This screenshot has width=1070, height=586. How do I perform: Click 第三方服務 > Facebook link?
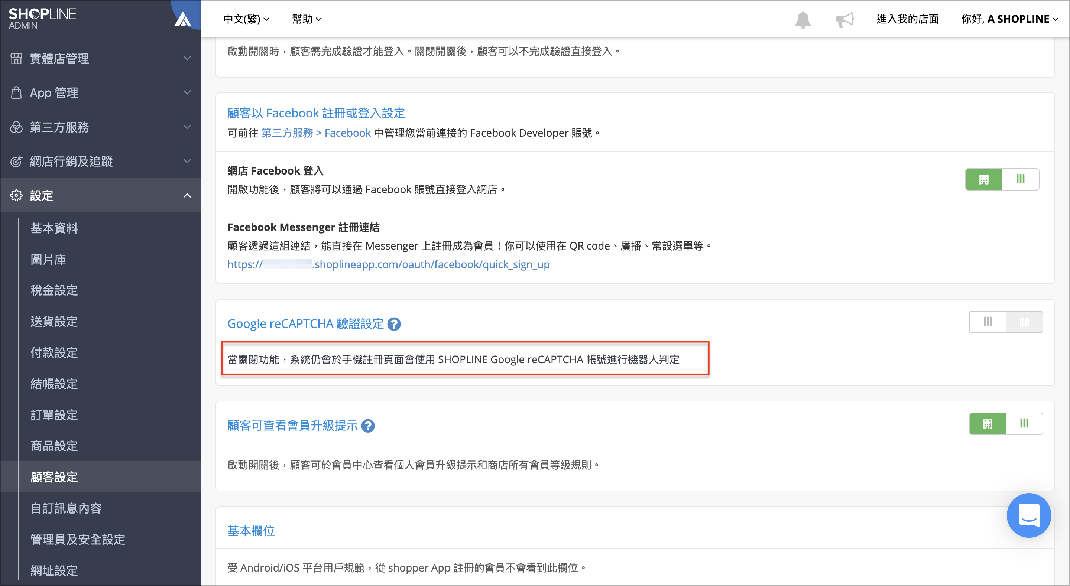(x=316, y=133)
